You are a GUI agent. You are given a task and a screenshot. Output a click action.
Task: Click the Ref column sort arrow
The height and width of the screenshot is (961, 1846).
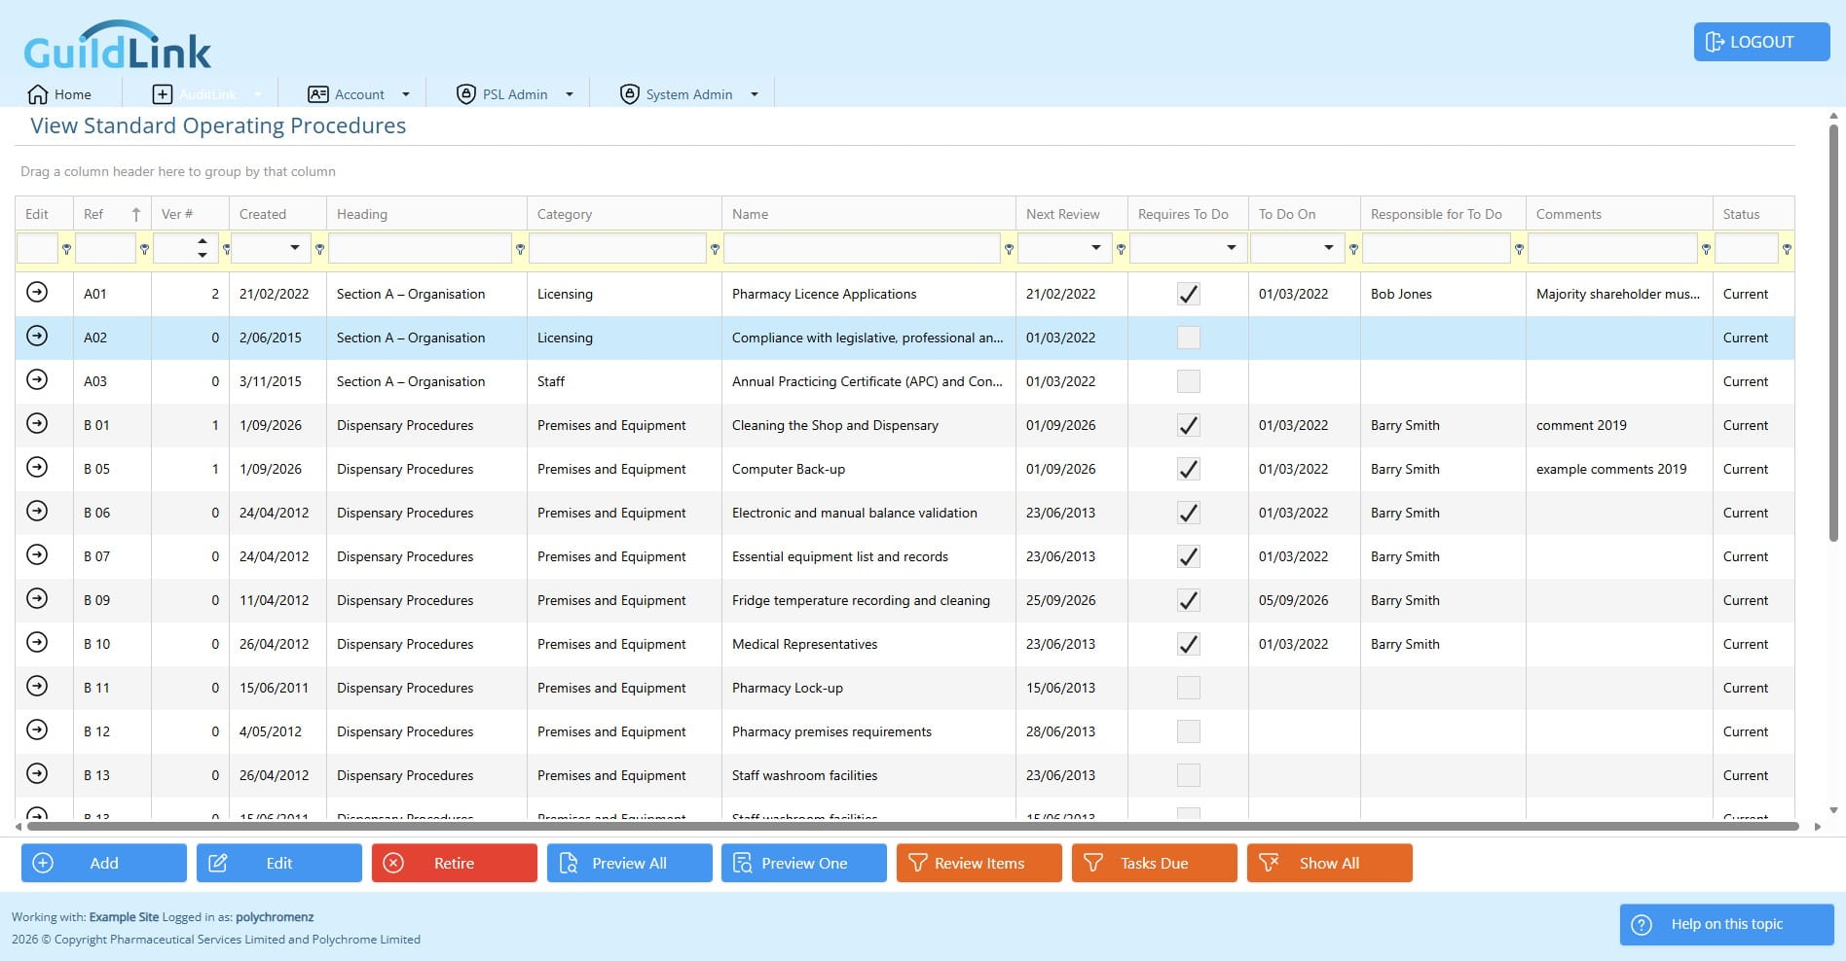coord(136,214)
